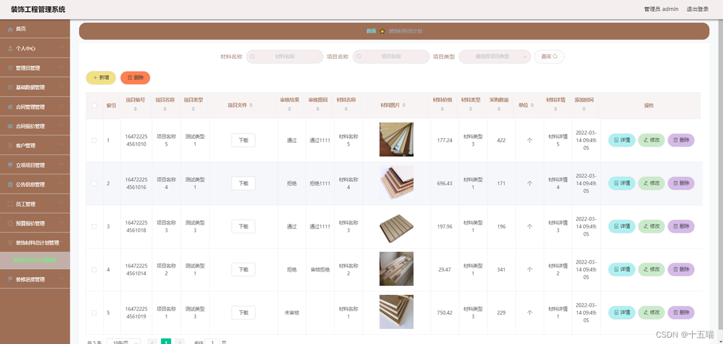Screen dimensions: 723x344
Task: Open 装修进度管理 via its flag icon
Action: tap(10, 279)
